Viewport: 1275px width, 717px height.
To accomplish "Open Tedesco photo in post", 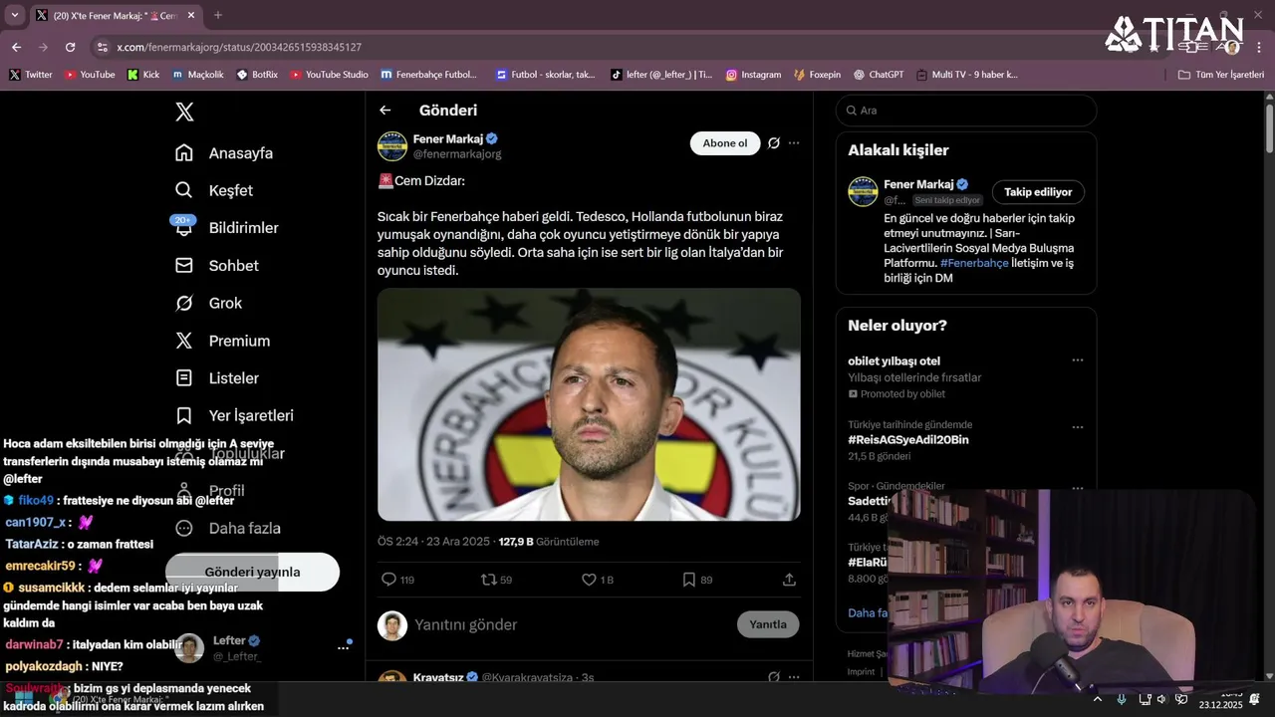I will pyautogui.click(x=589, y=404).
